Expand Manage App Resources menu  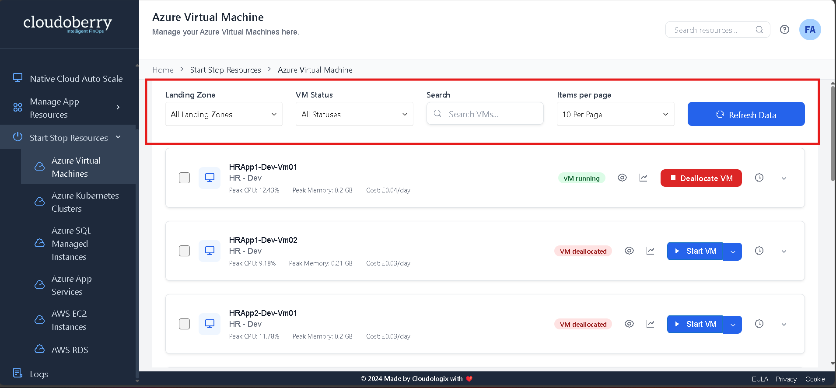coord(118,107)
